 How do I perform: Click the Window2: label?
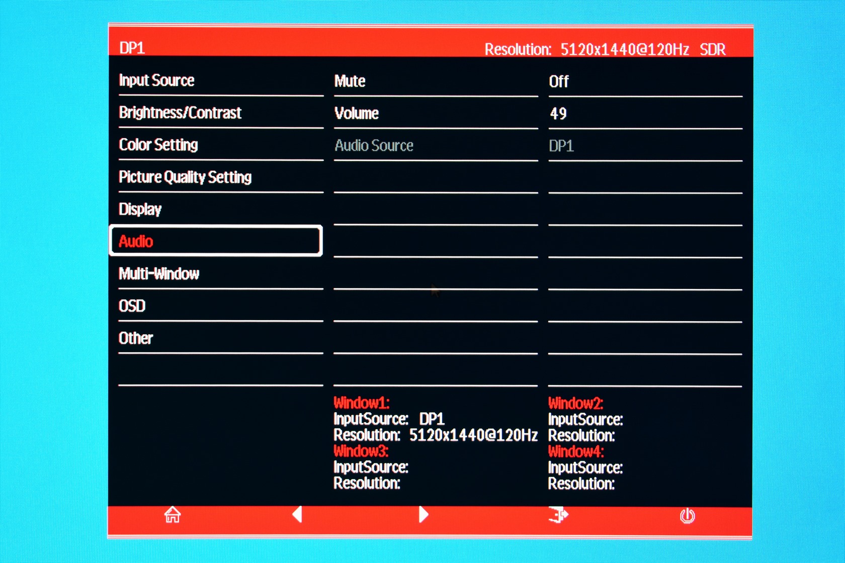(576, 403)
